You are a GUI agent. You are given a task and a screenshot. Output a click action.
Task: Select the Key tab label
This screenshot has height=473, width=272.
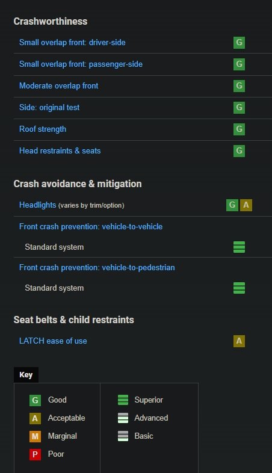pos(26,375)
